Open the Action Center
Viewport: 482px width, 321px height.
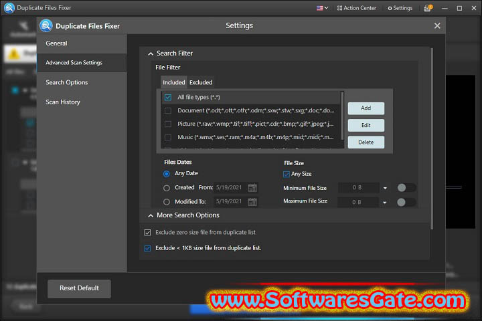(357, 8)
